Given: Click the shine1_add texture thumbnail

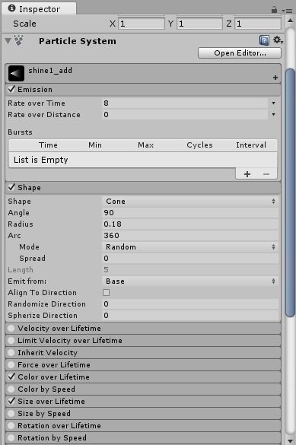Looking at the screenshot, I should tap(16, 73).
